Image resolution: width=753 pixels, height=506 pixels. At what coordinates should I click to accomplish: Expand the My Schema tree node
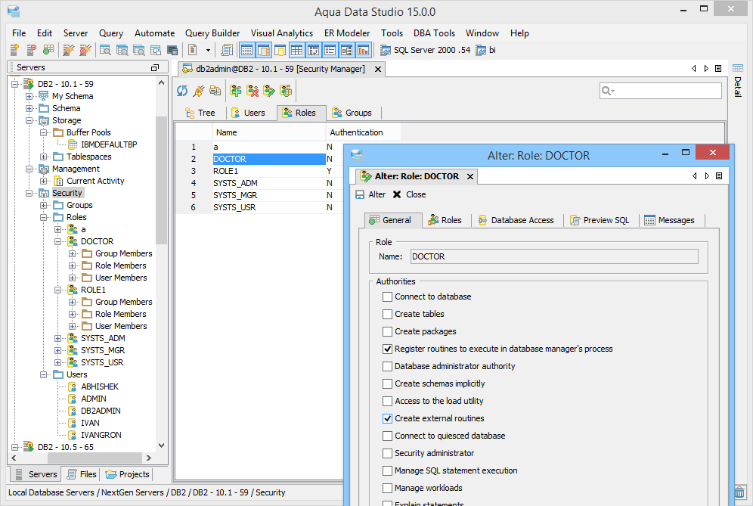pyautogui.click(x=29, y=96)
